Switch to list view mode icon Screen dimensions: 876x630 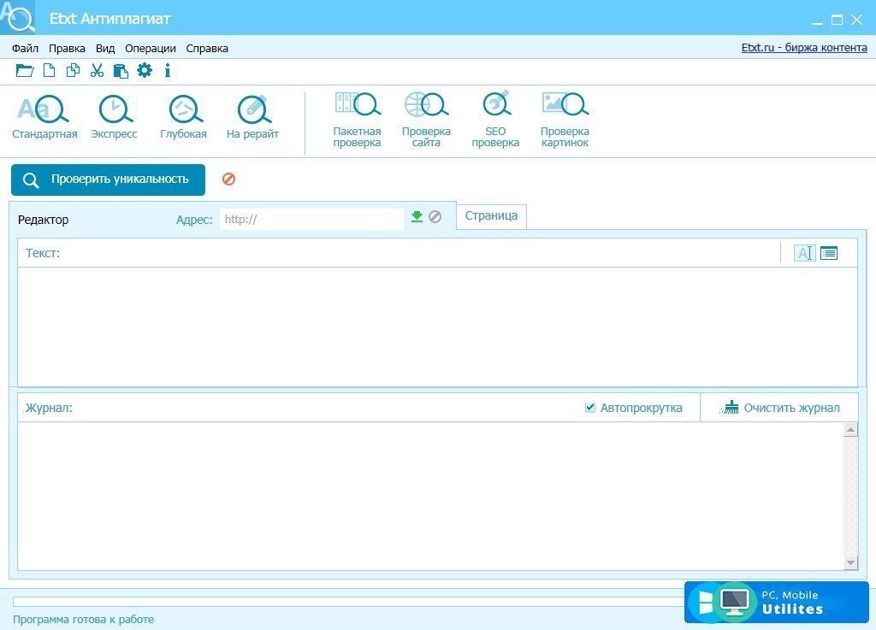[829, 253]
